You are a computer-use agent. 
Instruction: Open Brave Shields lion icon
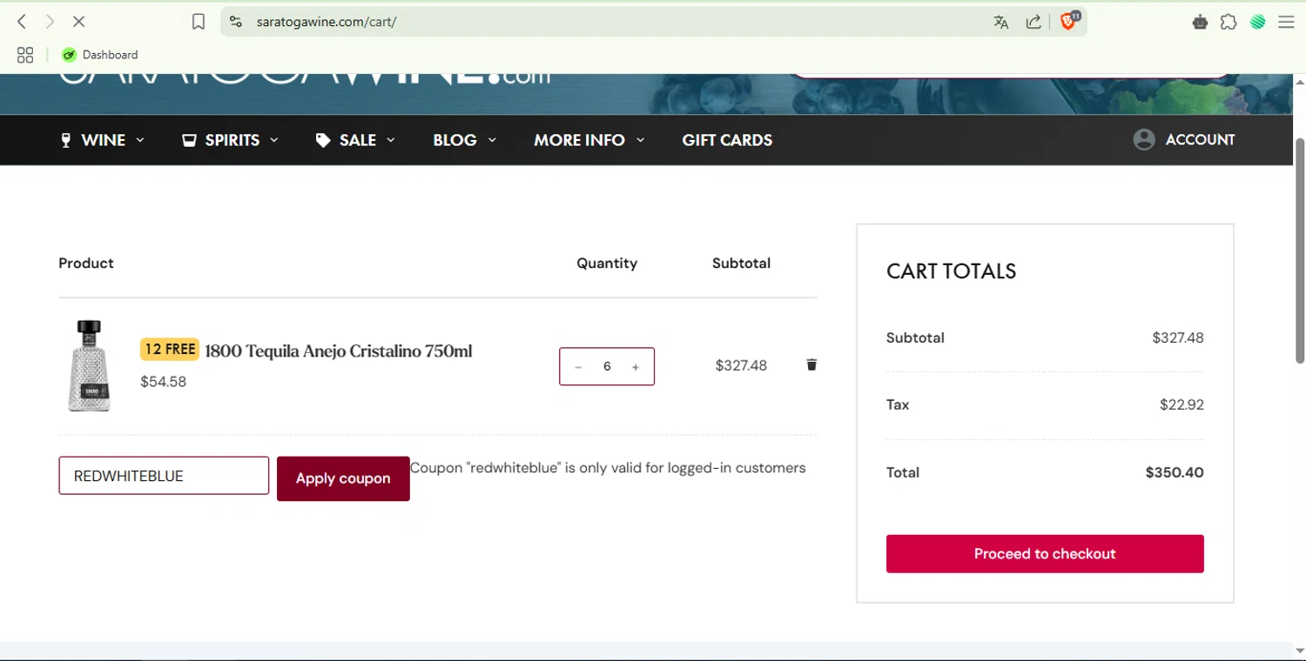click(x=1069, y=21)
